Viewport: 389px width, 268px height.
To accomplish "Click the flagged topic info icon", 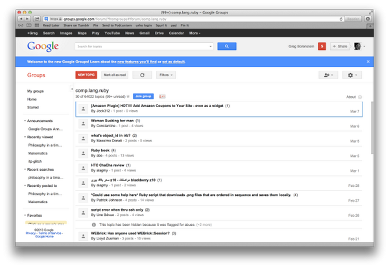I will coord(94,225).
